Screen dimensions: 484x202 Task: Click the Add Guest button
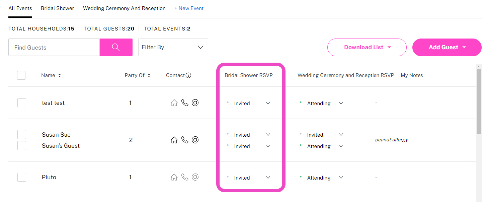tap(447, 47)
